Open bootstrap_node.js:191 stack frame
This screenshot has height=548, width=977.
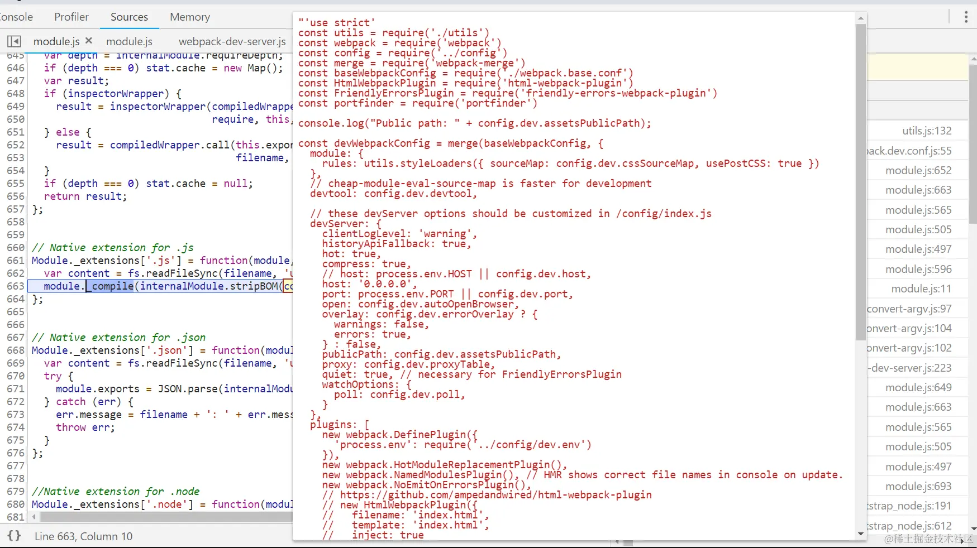click(909, 506)
